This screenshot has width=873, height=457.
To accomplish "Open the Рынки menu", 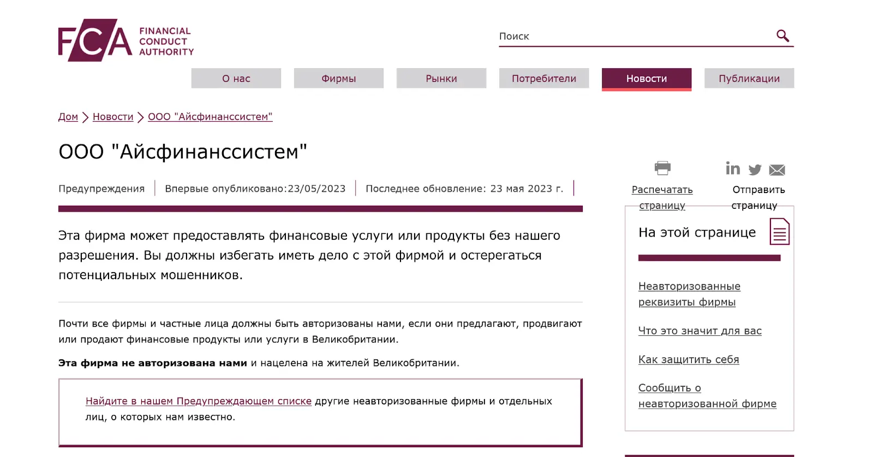I will 441,78.
